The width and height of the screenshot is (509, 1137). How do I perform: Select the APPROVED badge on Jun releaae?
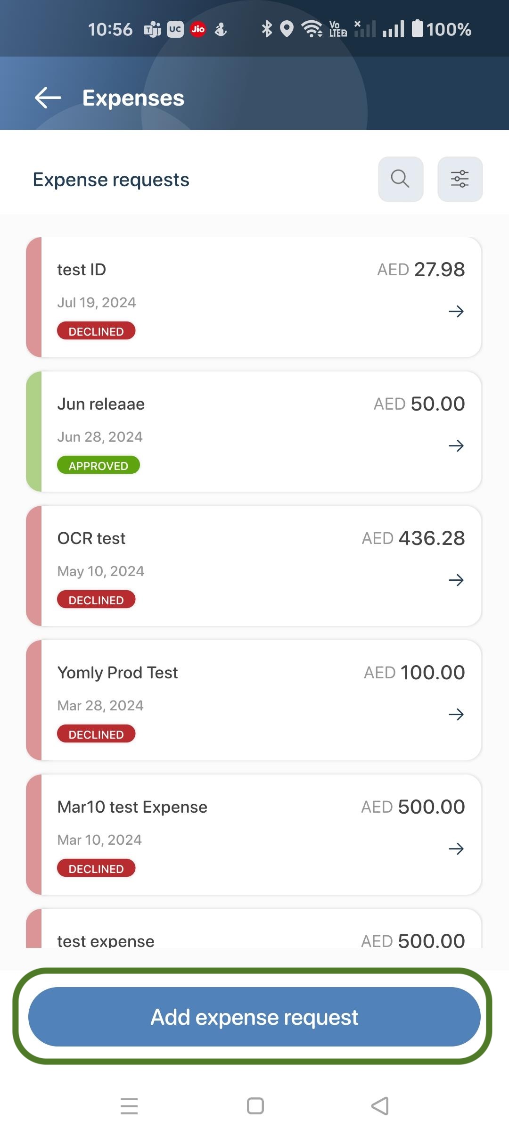pos(98,466)
